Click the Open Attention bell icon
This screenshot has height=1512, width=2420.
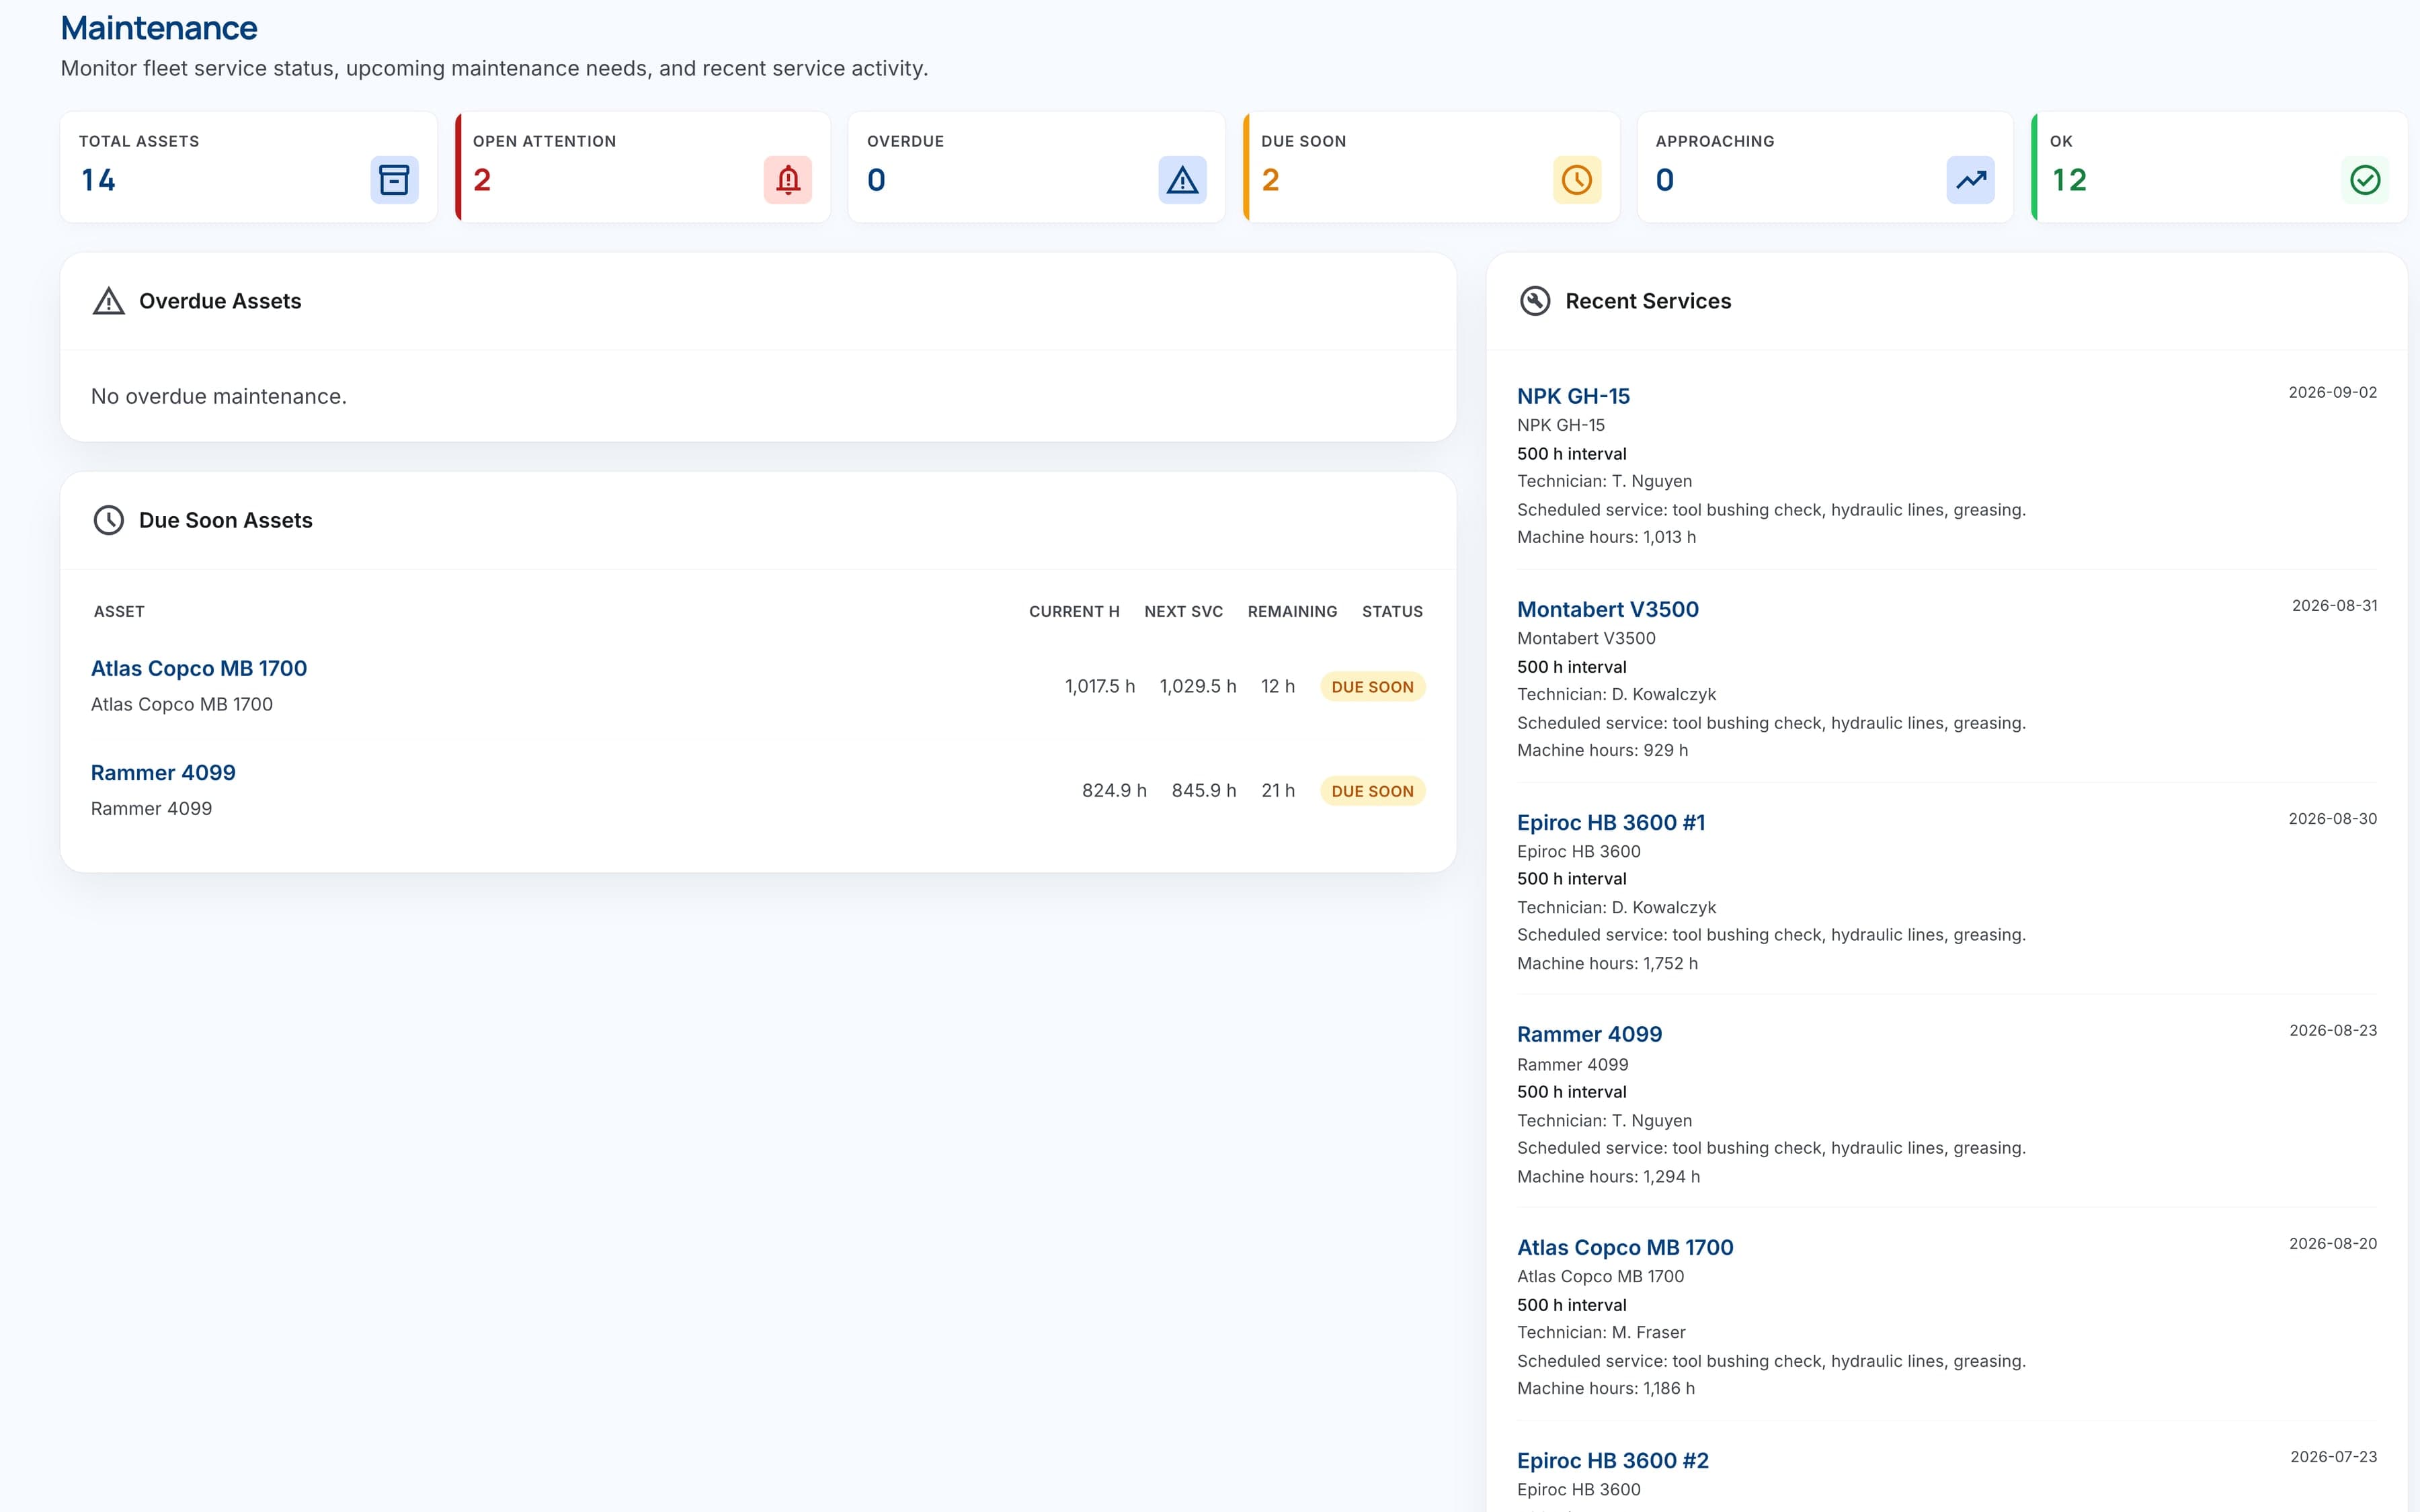[788, 180]
